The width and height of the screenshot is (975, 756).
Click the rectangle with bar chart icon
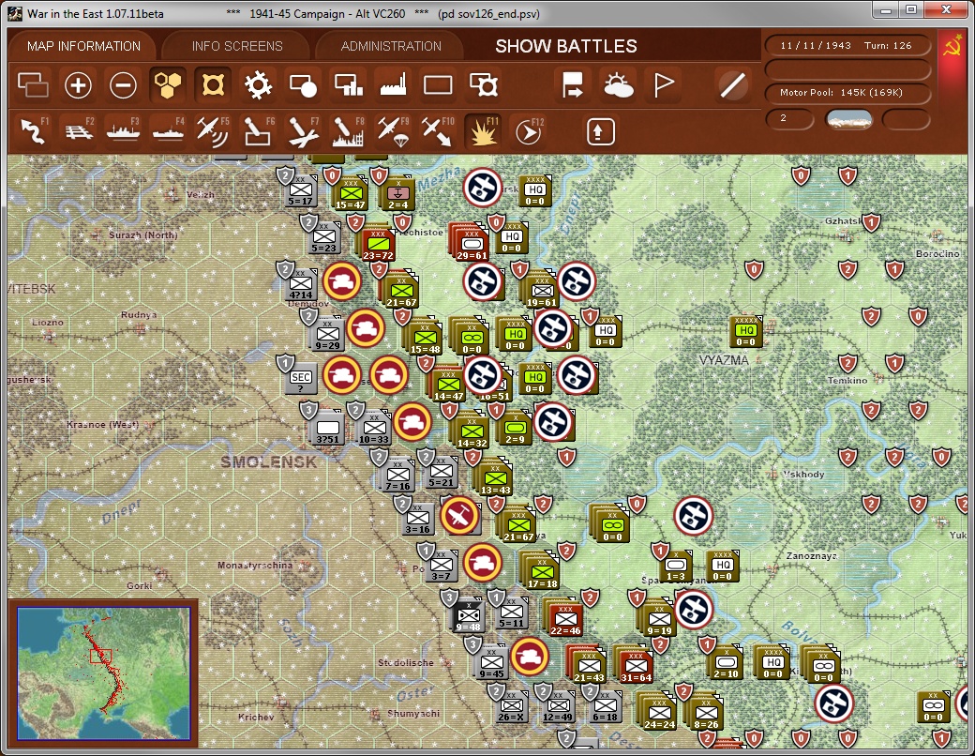point(348,85)
